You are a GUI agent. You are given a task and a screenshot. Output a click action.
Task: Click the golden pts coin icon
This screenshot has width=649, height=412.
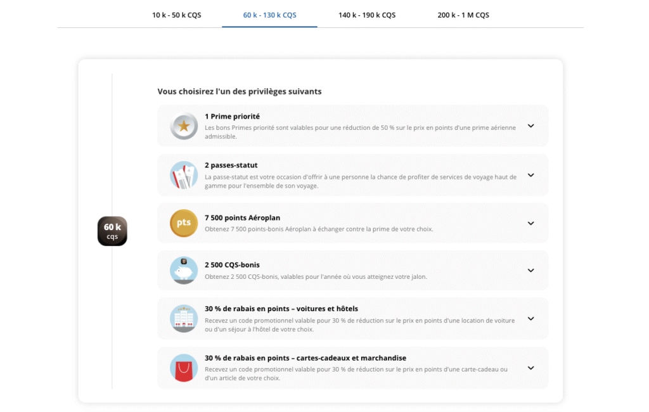click(183, 223)
